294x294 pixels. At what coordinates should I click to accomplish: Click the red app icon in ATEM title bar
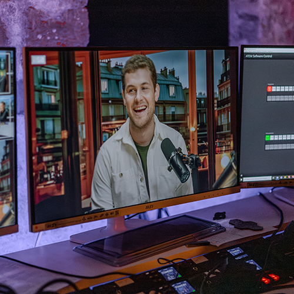(245, 49)
